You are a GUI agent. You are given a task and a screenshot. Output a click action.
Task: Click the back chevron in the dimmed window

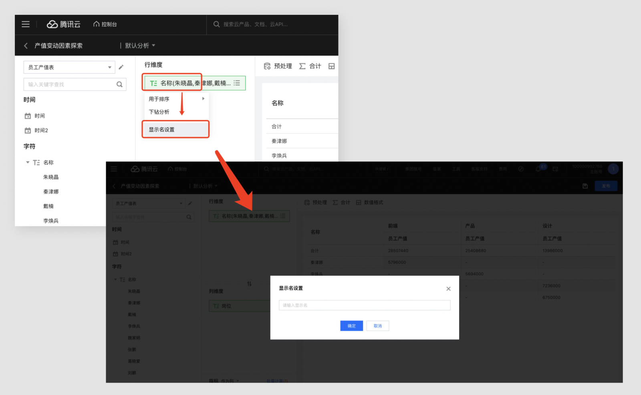pos(114,186)
